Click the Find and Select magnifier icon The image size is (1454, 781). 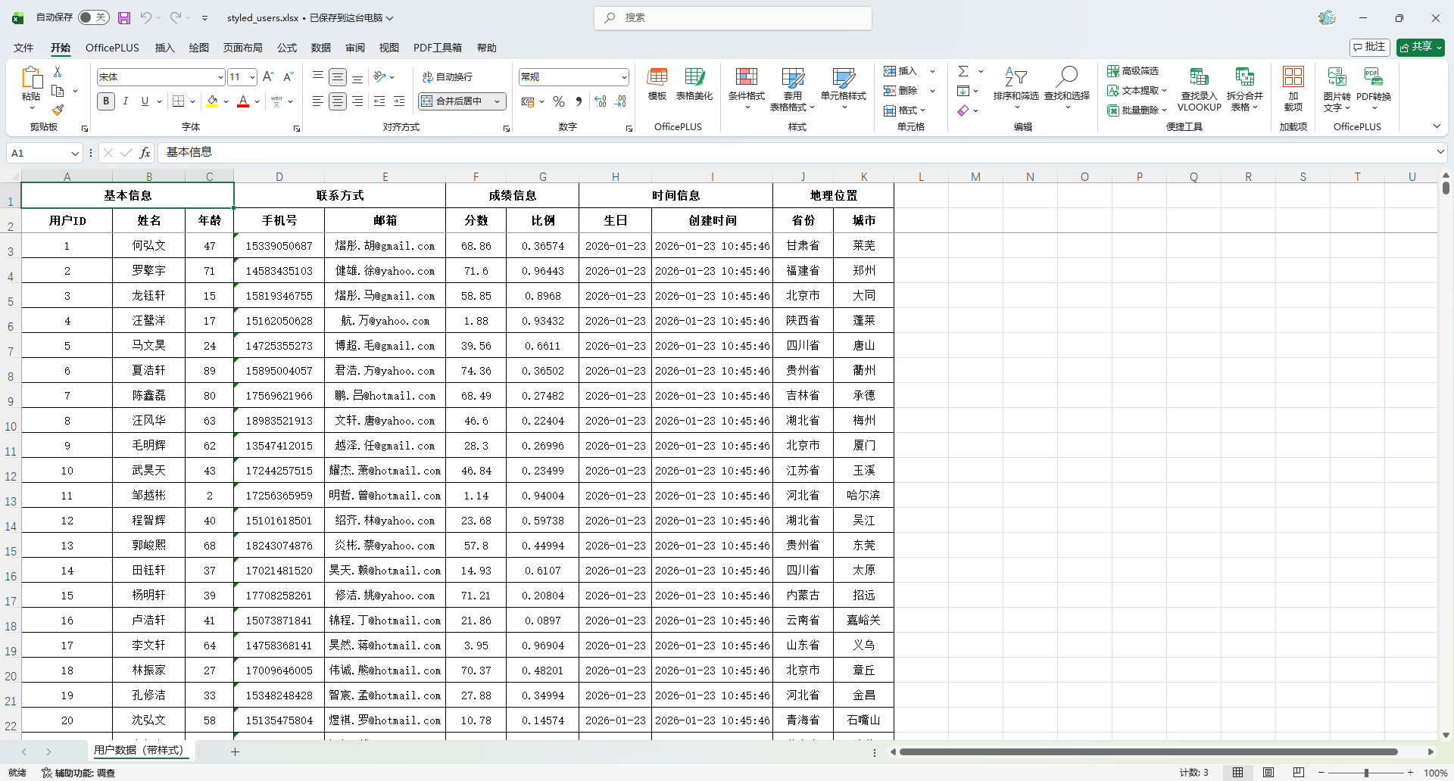tap(1067, 77)
